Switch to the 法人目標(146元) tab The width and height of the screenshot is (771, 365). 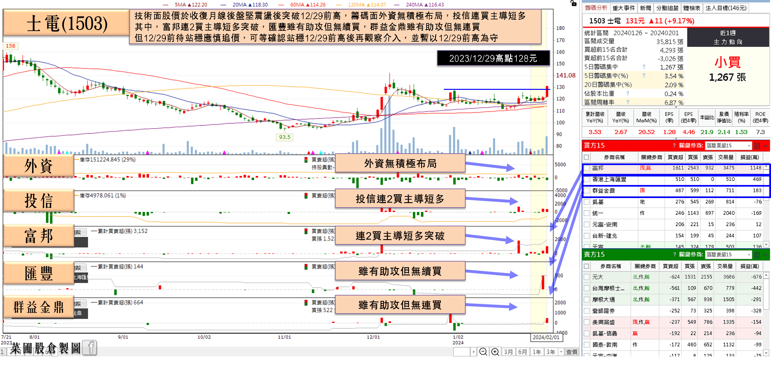[x=726, y=8]
